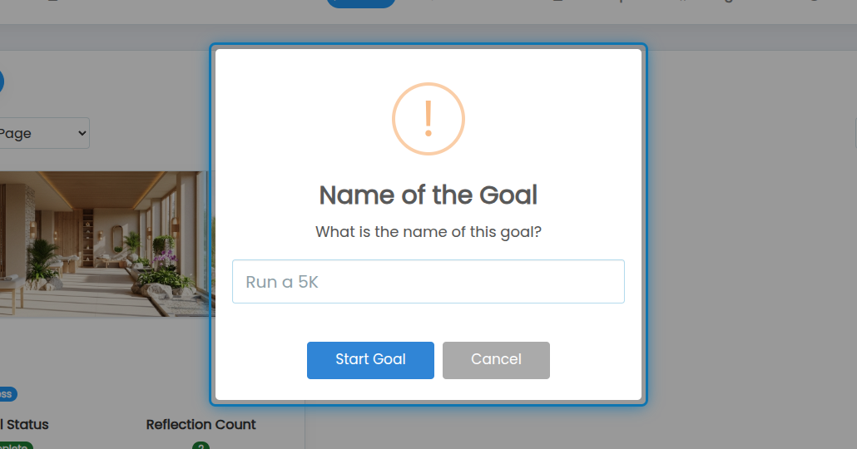Click the partially visible control at right edge
The image size is (857, 449).
click(855, 133)
